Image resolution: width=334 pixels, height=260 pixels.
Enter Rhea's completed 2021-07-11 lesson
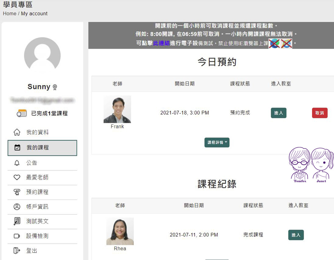(x=296, y=235)
